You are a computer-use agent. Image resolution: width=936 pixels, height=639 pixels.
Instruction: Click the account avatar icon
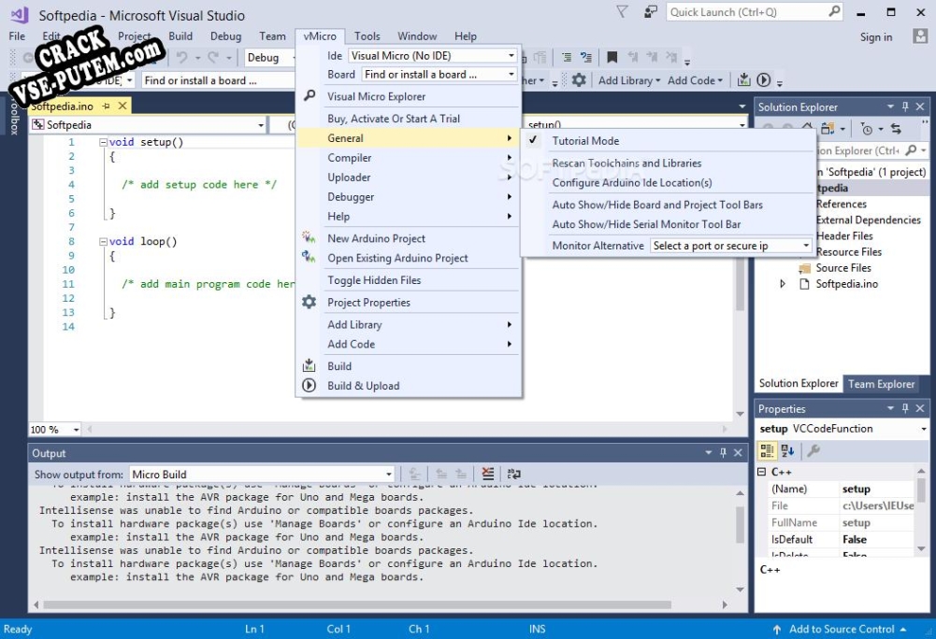click(920, 36)
